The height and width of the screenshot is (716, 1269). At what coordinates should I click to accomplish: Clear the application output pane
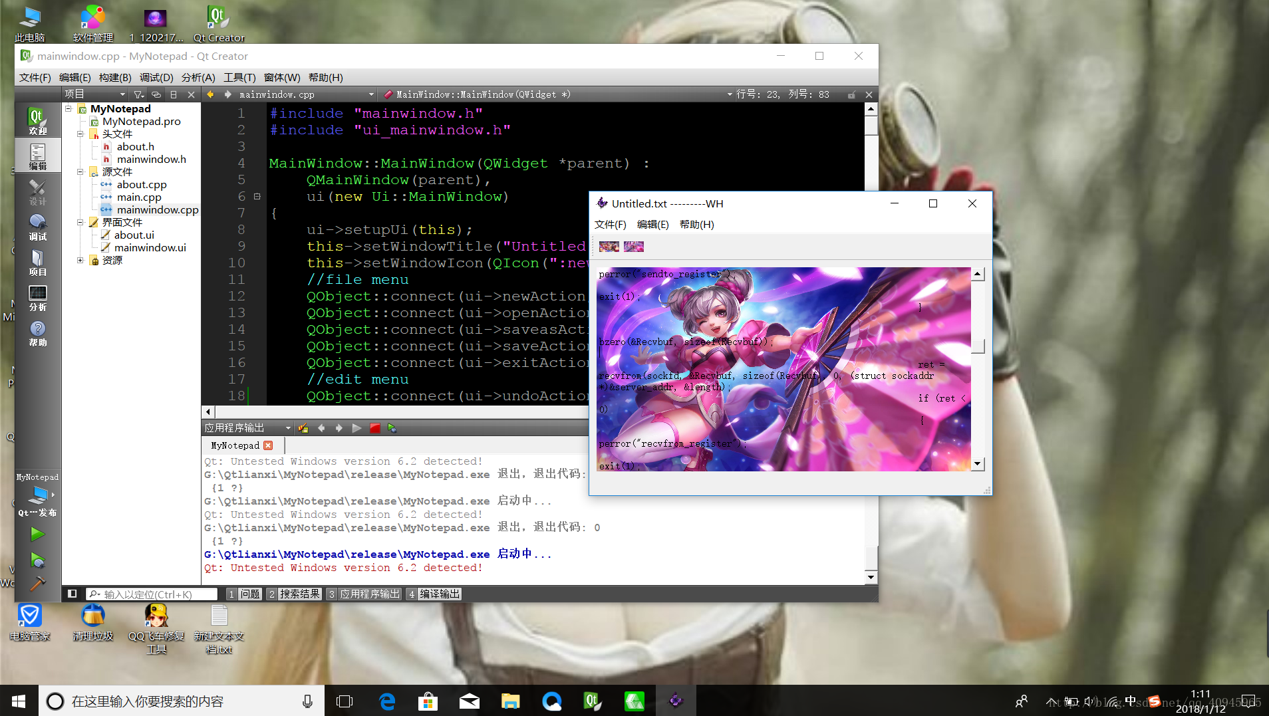[x=303, y=428]
